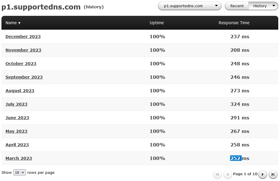Switch to the Recent tab
Image resolution: width=280 pixels, height=181 pixels.
click(x=237, y=6)
